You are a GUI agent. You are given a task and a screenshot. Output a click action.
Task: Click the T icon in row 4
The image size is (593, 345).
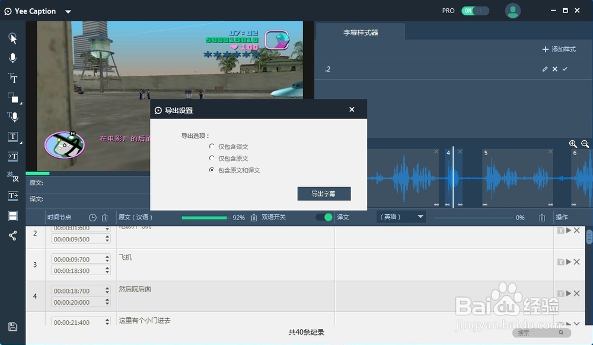pos(560,294)
